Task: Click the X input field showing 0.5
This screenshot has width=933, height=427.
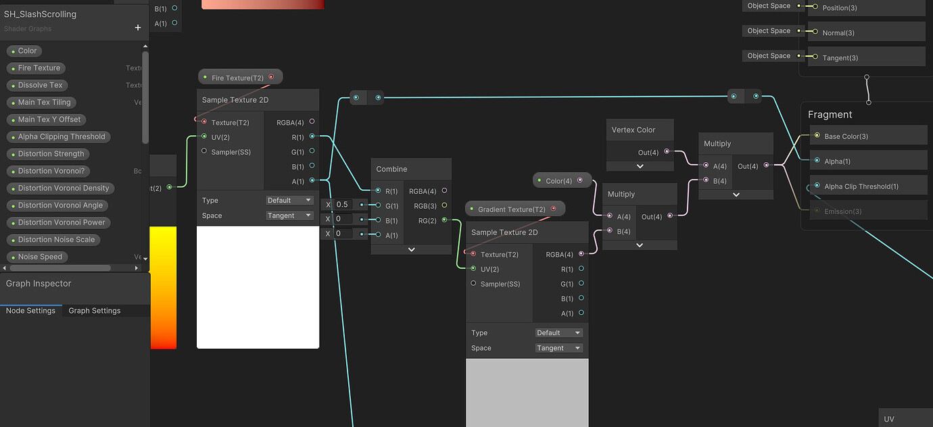Action: coord(343,204)
